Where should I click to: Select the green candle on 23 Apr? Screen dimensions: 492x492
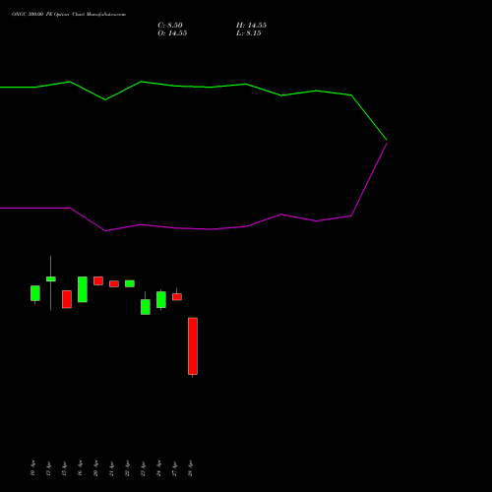[x=146, y=307]
